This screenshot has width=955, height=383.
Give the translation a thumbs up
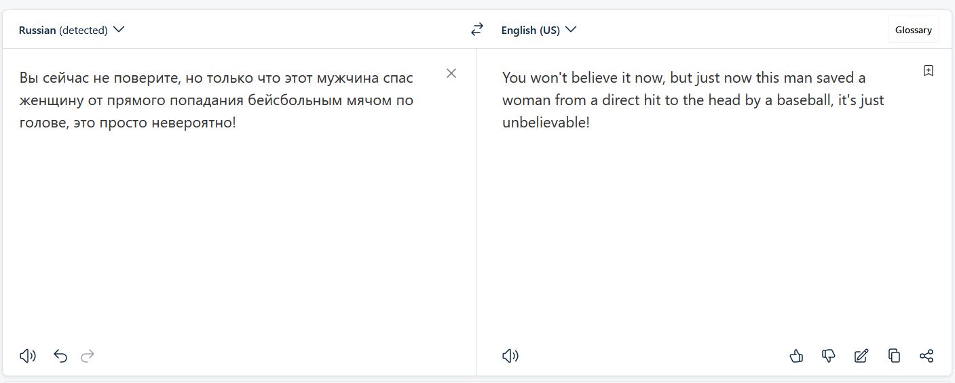[796, 356]
